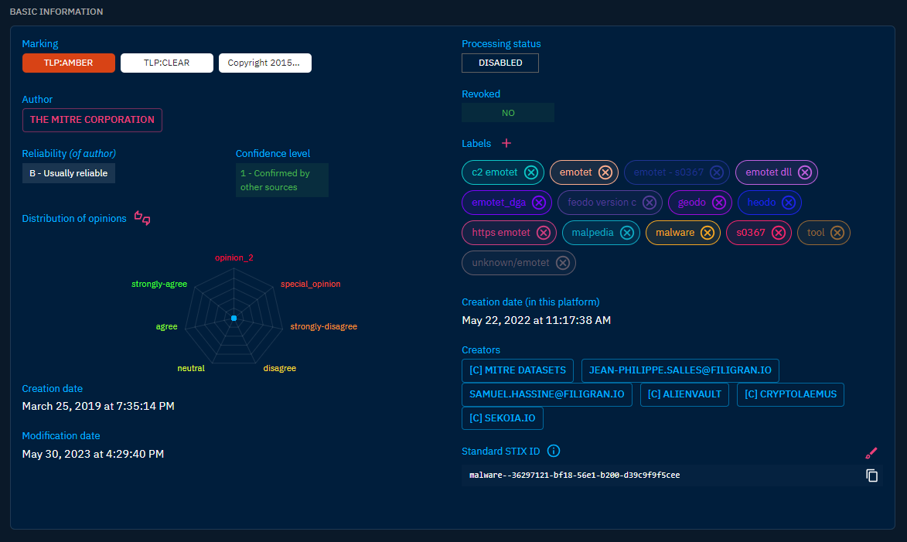
Task: Open the distribution of opinions thumbs icon
Action: tap(142, 218)
